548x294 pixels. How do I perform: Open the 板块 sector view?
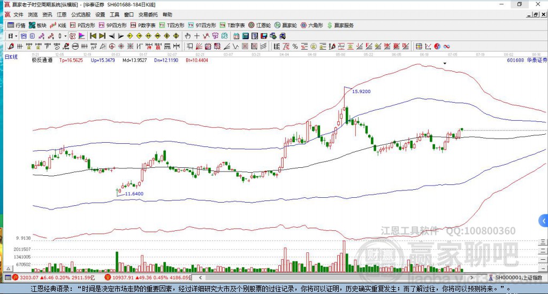38,25
